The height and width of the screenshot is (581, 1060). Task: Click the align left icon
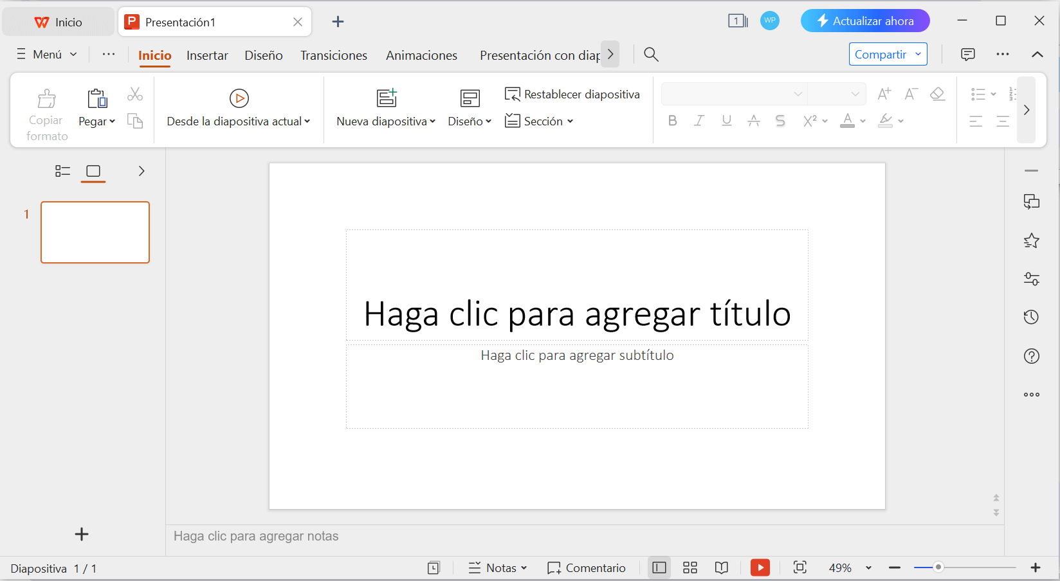[x=976, y=121]
